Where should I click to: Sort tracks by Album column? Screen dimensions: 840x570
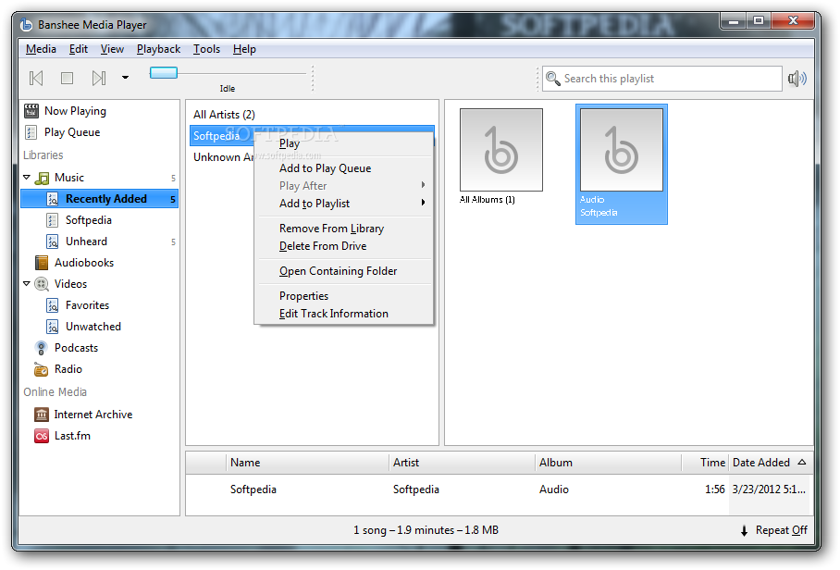click(608, 463)
